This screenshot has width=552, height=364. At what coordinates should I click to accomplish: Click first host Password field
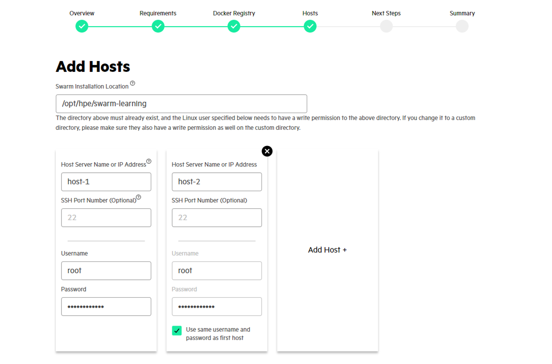[106, 307]
